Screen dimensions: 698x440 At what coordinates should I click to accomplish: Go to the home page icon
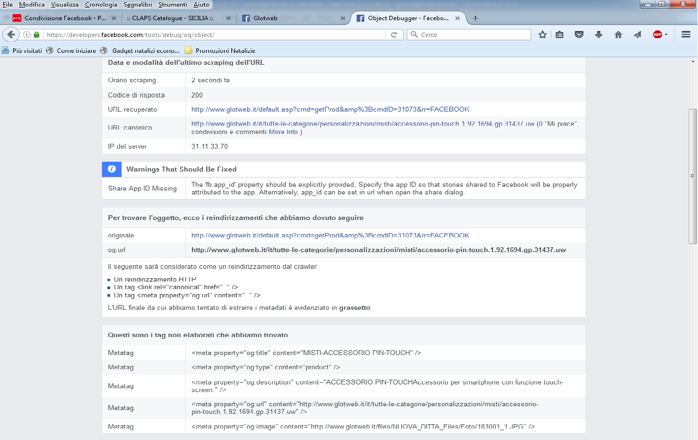click(618, 35)
